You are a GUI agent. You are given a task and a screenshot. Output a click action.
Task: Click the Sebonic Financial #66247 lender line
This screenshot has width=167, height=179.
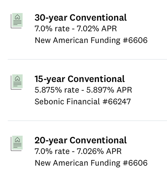83,102
